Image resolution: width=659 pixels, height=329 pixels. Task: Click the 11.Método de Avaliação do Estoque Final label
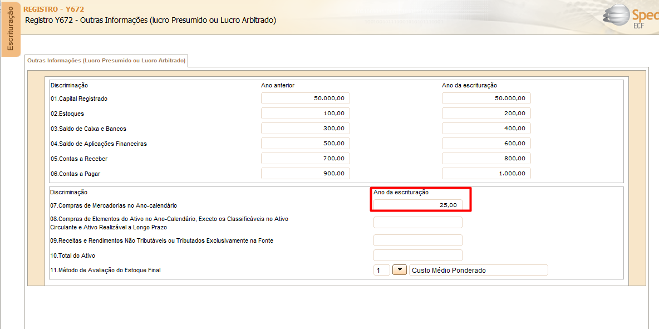coord(106,271)
